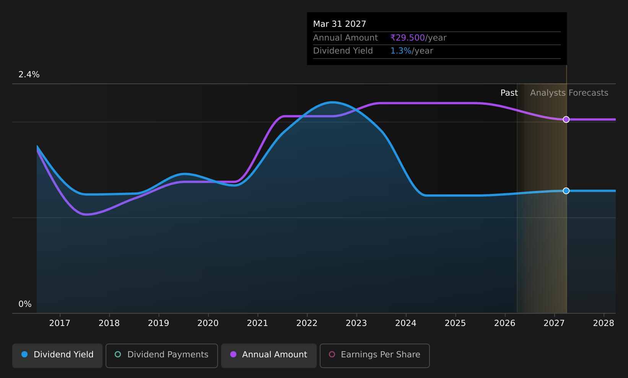Toggle the Dividend Yield series
This screenshot has width=628, height=378.
(57, 355)
